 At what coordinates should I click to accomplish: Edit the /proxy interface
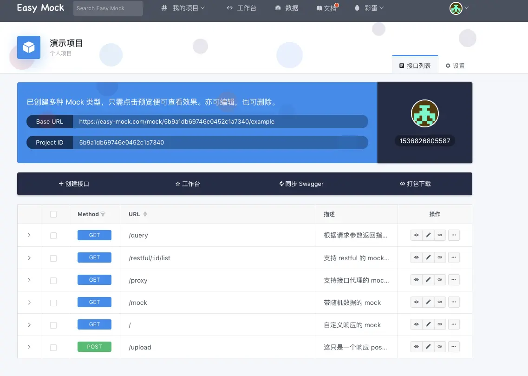pos(428,280)
